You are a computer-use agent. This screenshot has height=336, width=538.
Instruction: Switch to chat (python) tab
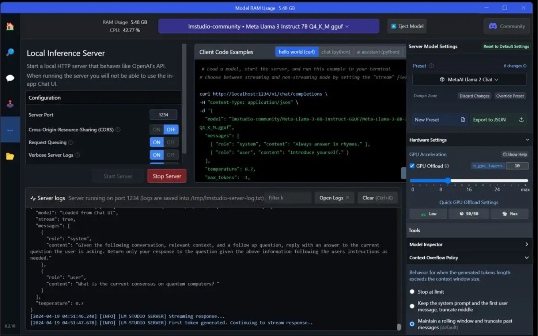click(x=336, y=52)
